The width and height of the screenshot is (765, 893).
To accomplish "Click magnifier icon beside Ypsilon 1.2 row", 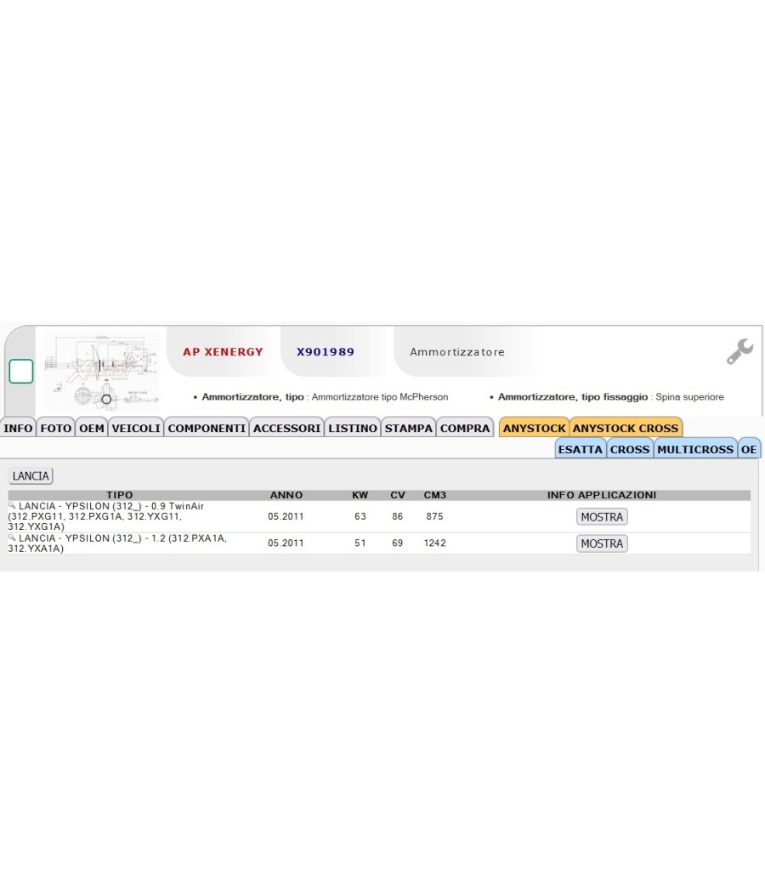I will [11, 537].
